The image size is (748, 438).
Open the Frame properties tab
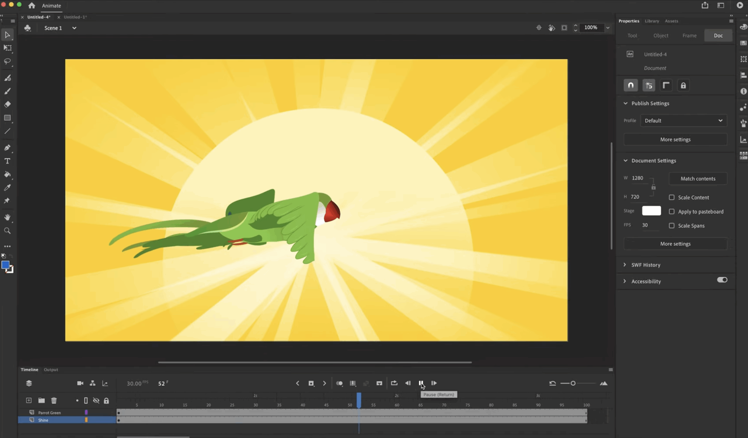coord(689,36)
